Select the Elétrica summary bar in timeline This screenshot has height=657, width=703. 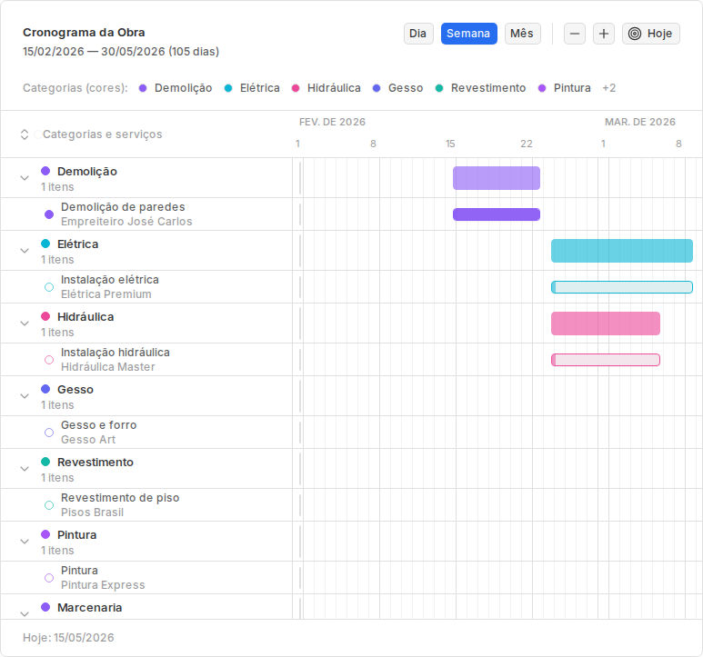622,251
